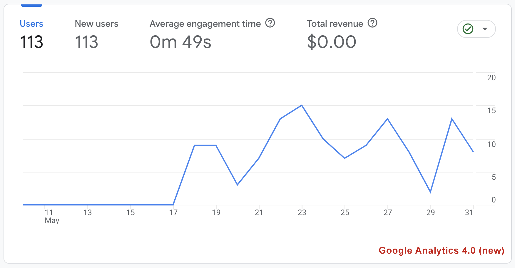Click the $0.00 revenue value
Image resolution: width=515 pixels, height=268 pixels.
pyautogui.click(x=332, y=42)
